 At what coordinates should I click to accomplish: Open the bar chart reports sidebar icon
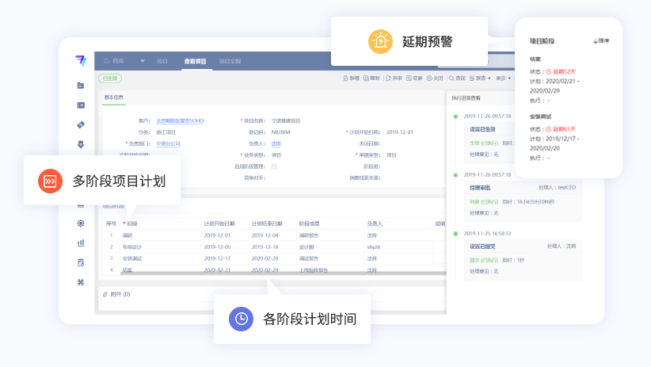pos(80,243)
